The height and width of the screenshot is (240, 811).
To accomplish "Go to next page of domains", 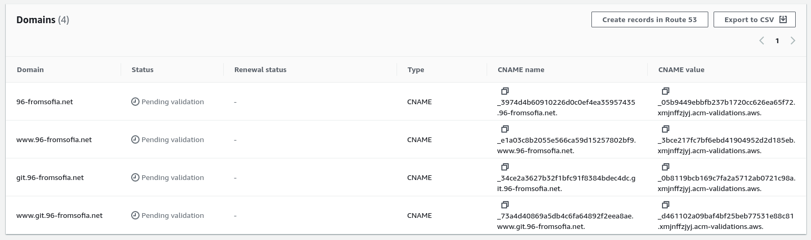I will [x=793, y=41].
